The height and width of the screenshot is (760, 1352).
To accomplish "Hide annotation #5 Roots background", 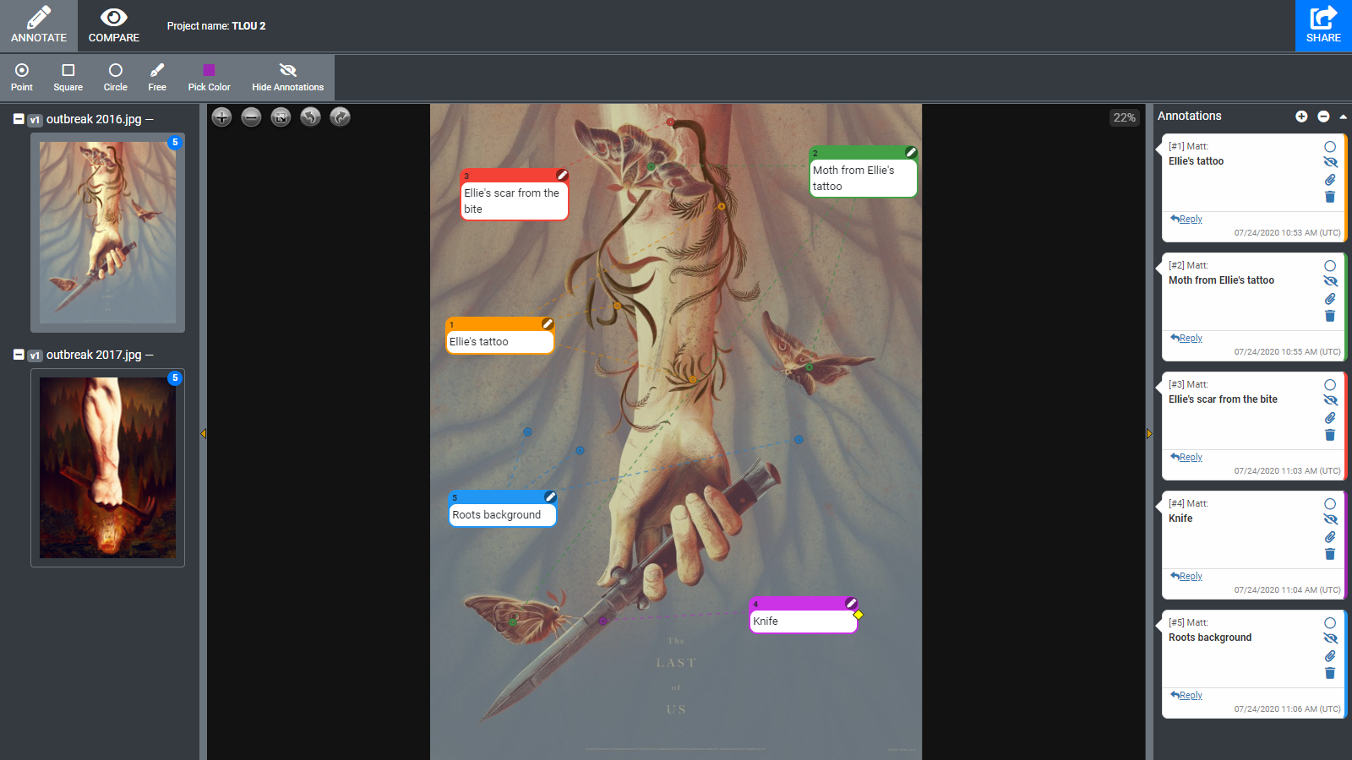I will tap(1330, 638).
